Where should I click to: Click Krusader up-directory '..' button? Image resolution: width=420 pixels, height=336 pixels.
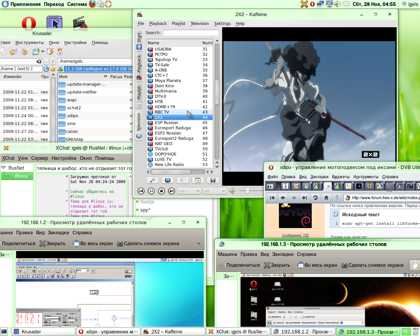[46, 61]
